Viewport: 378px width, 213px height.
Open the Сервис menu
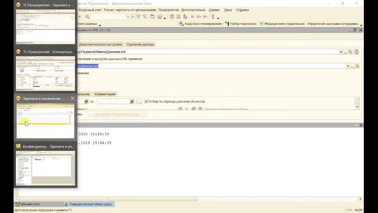tap(214, 10)
